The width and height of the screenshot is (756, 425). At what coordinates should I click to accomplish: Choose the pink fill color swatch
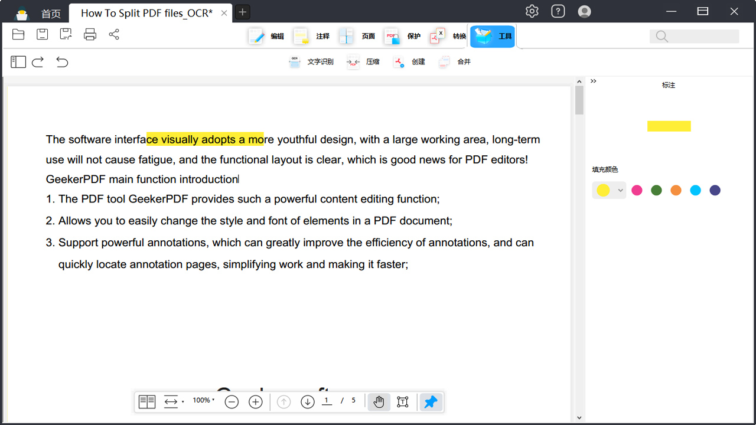(637, 190)
